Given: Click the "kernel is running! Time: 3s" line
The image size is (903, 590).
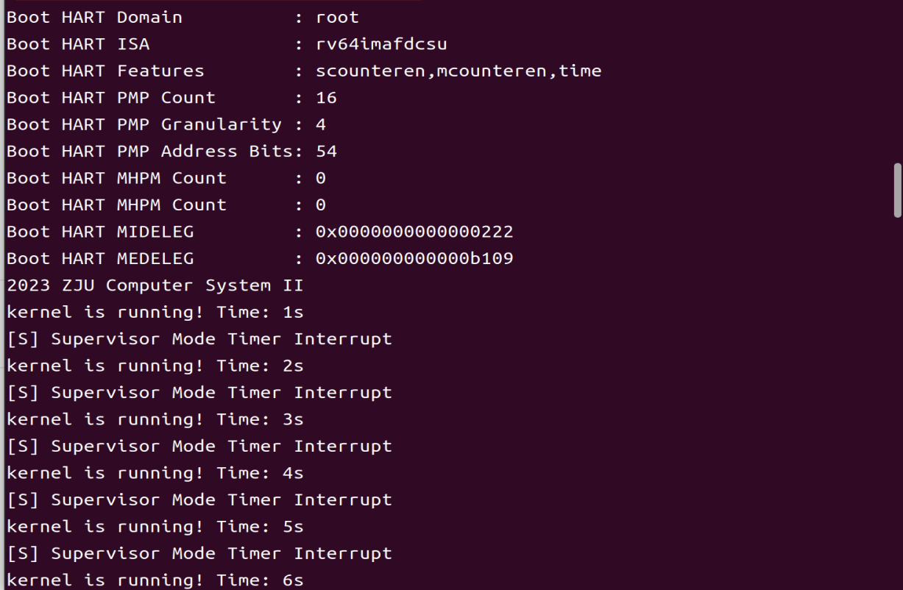Looking at the screenshot, I should point(155,419).
